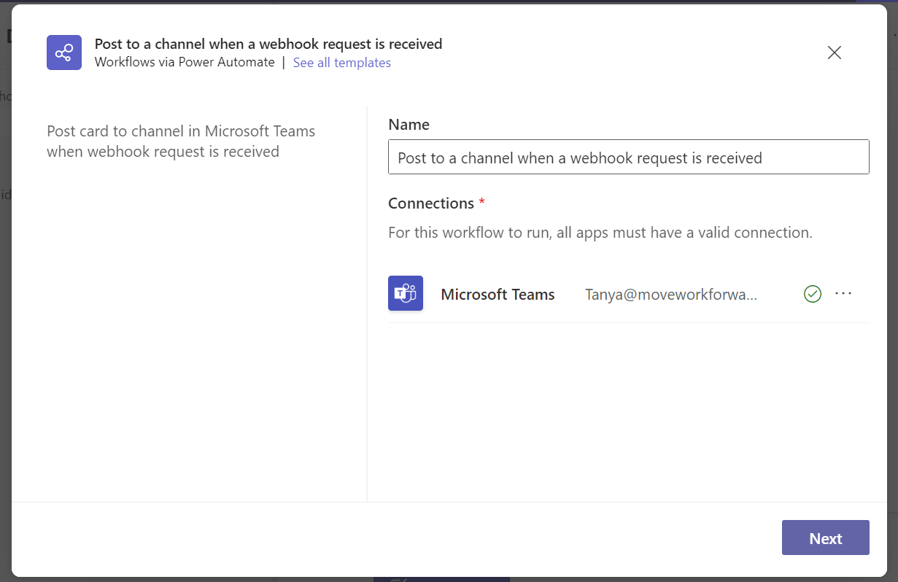Close the workflow dialog with X

(835, 53)
